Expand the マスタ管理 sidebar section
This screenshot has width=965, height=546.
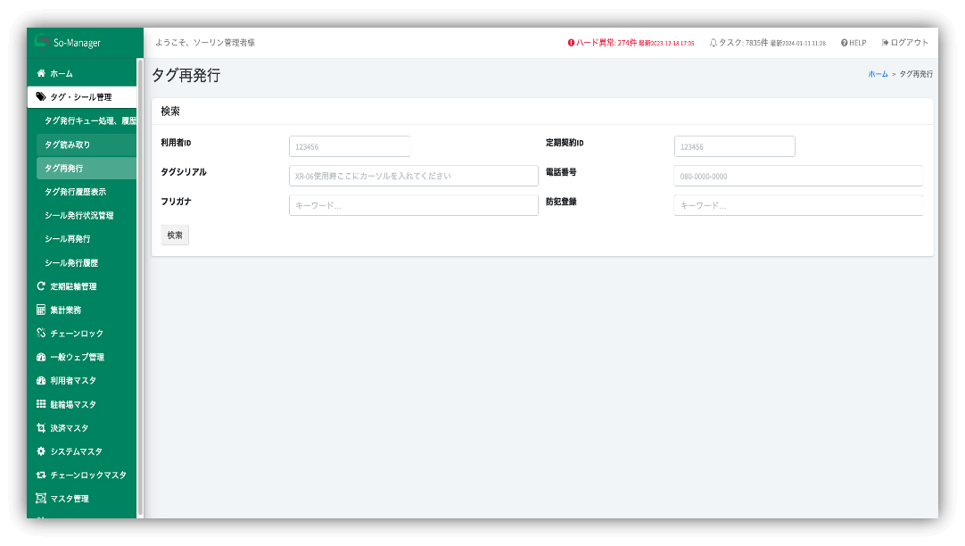70,499
